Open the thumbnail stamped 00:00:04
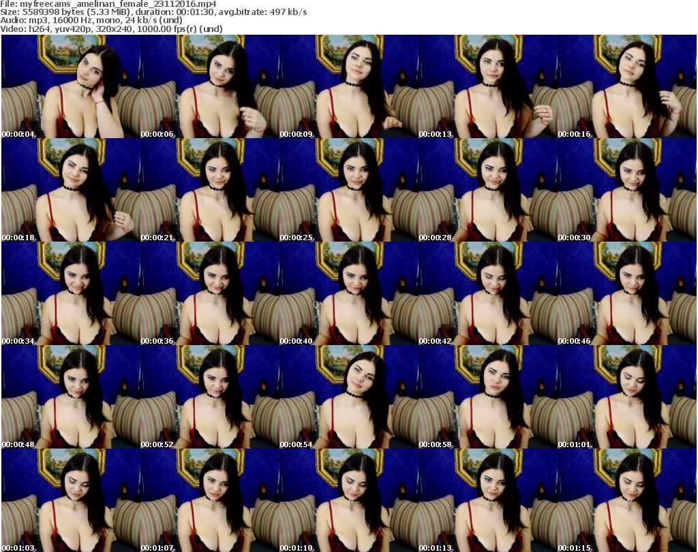 click(x=71, y=86)
